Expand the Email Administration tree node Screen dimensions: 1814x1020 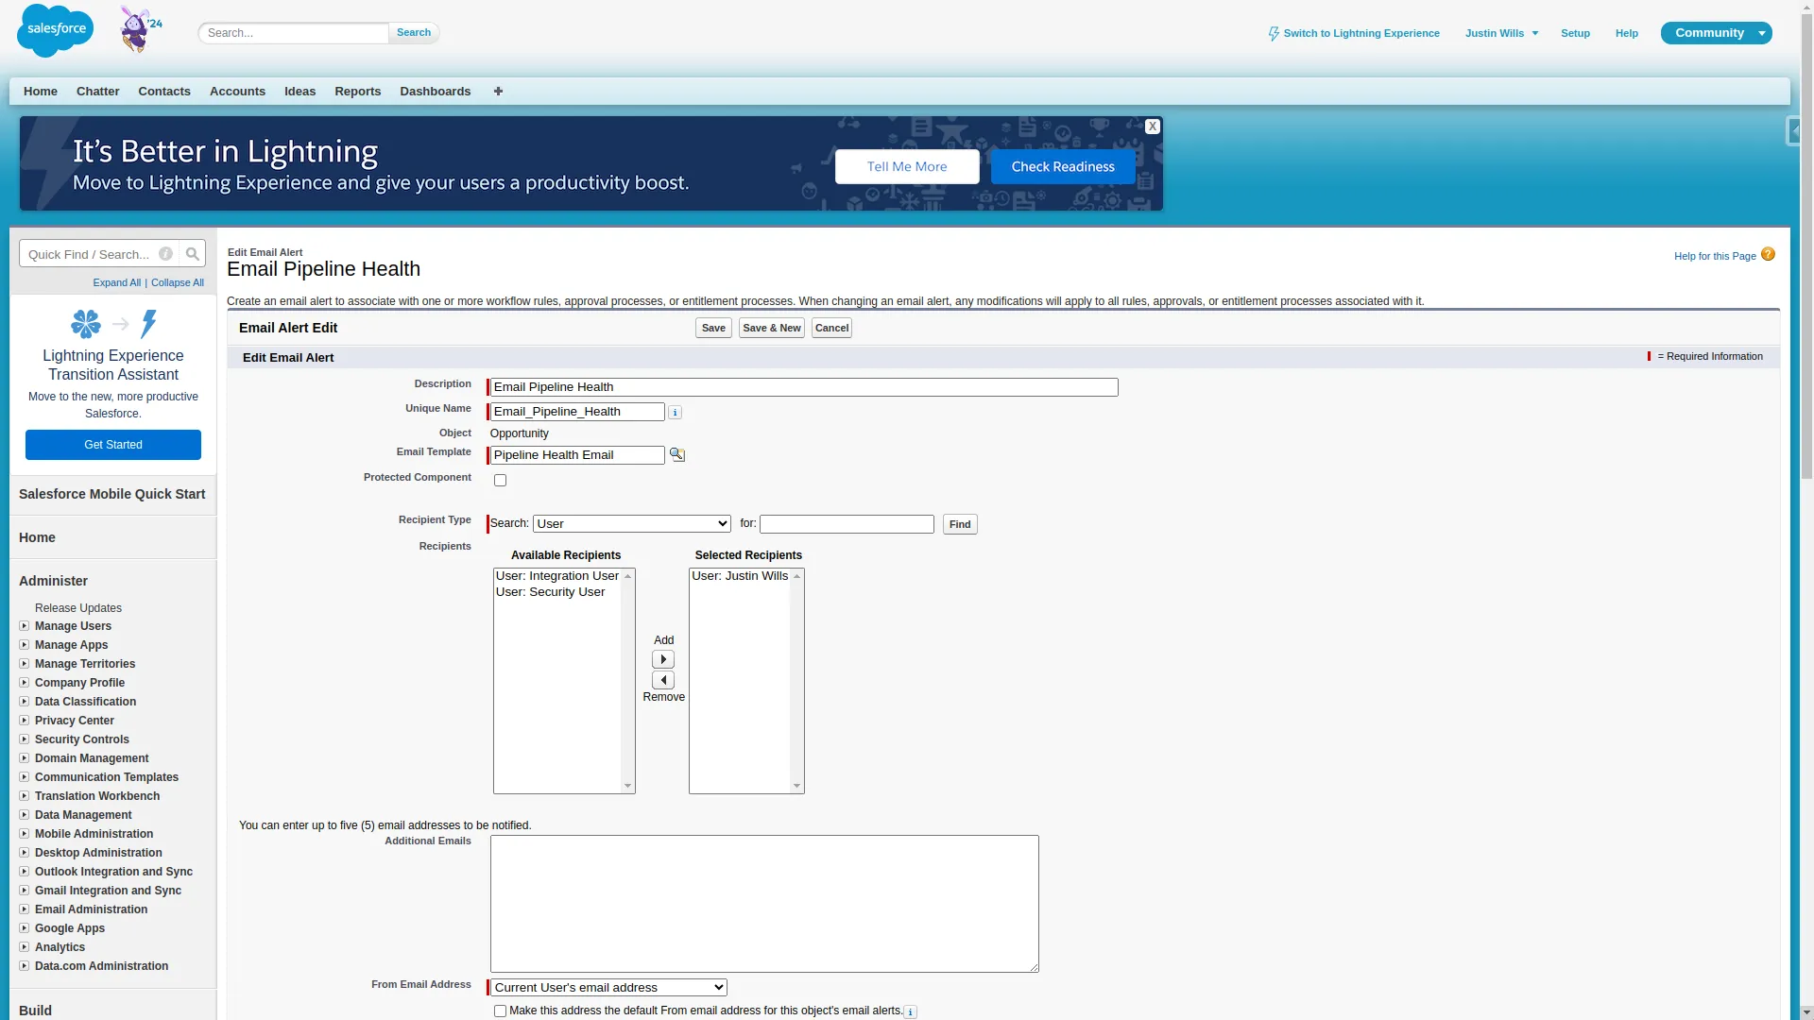(24, 909)
